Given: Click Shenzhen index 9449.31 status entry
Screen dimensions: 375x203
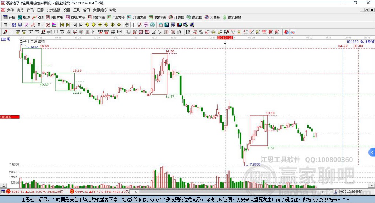Looking at the screenshot, I should pyautogui.click(x=99, y=192).
